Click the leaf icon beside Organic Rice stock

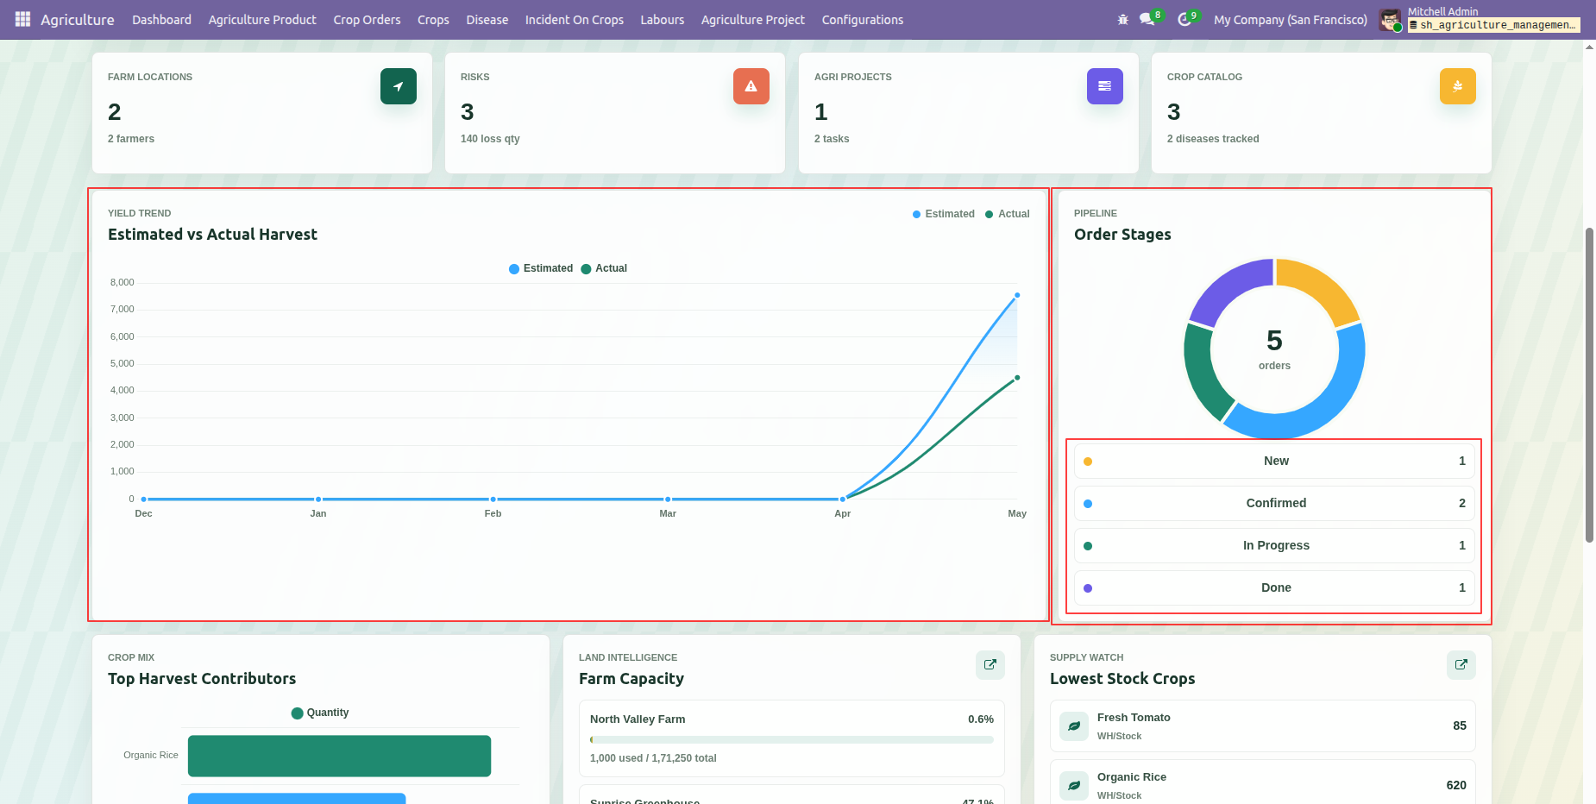tap(1074, 786)
